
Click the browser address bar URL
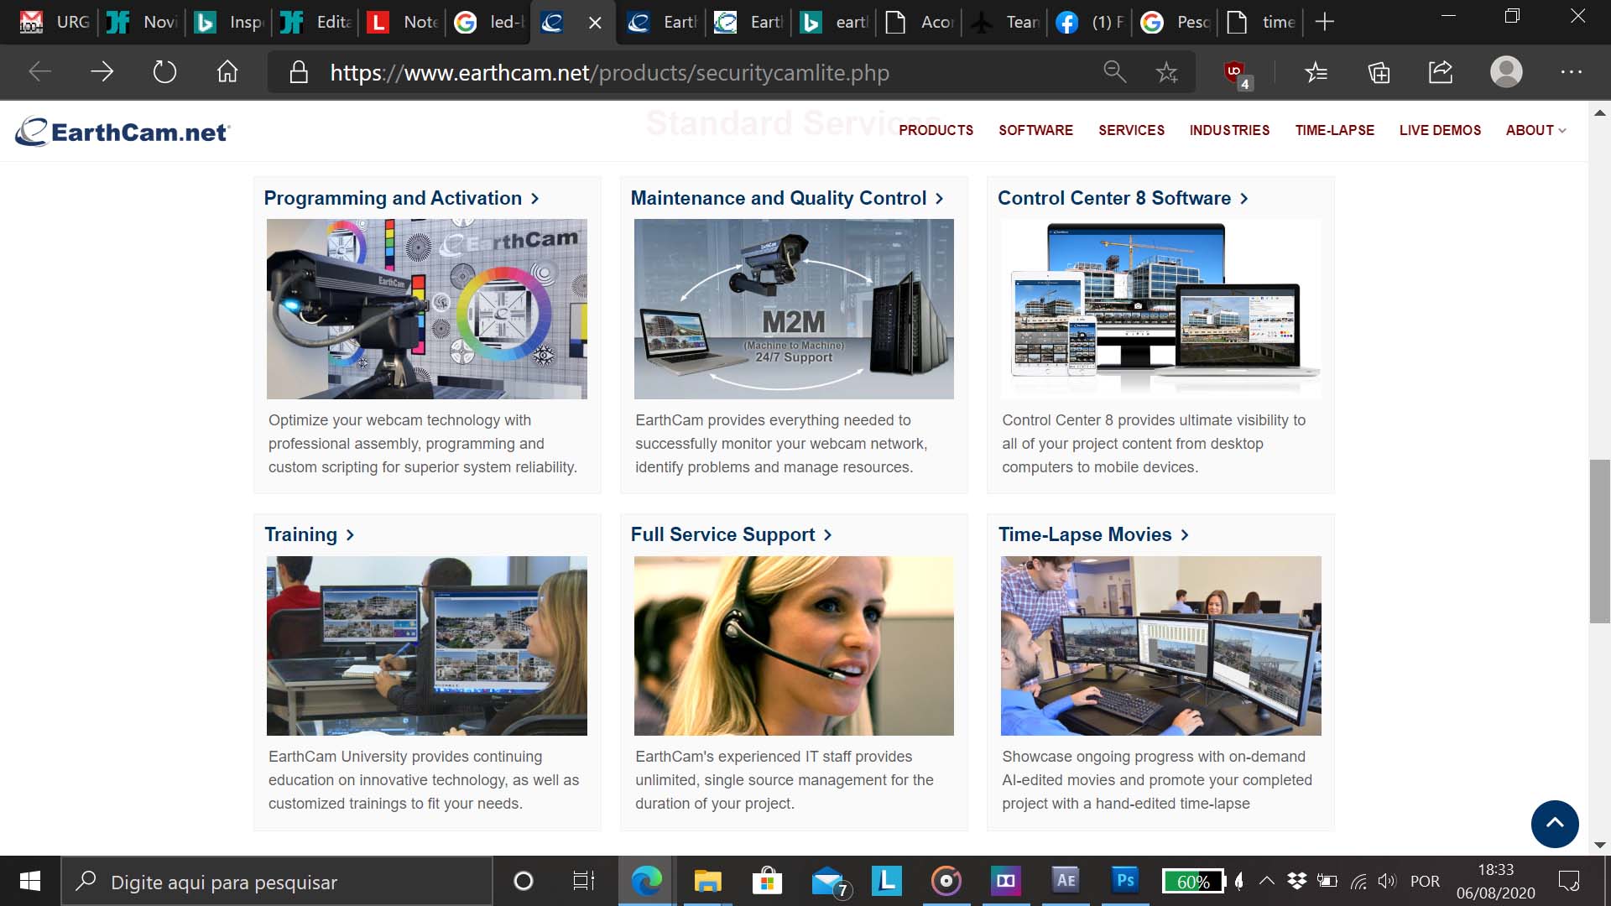609,73
